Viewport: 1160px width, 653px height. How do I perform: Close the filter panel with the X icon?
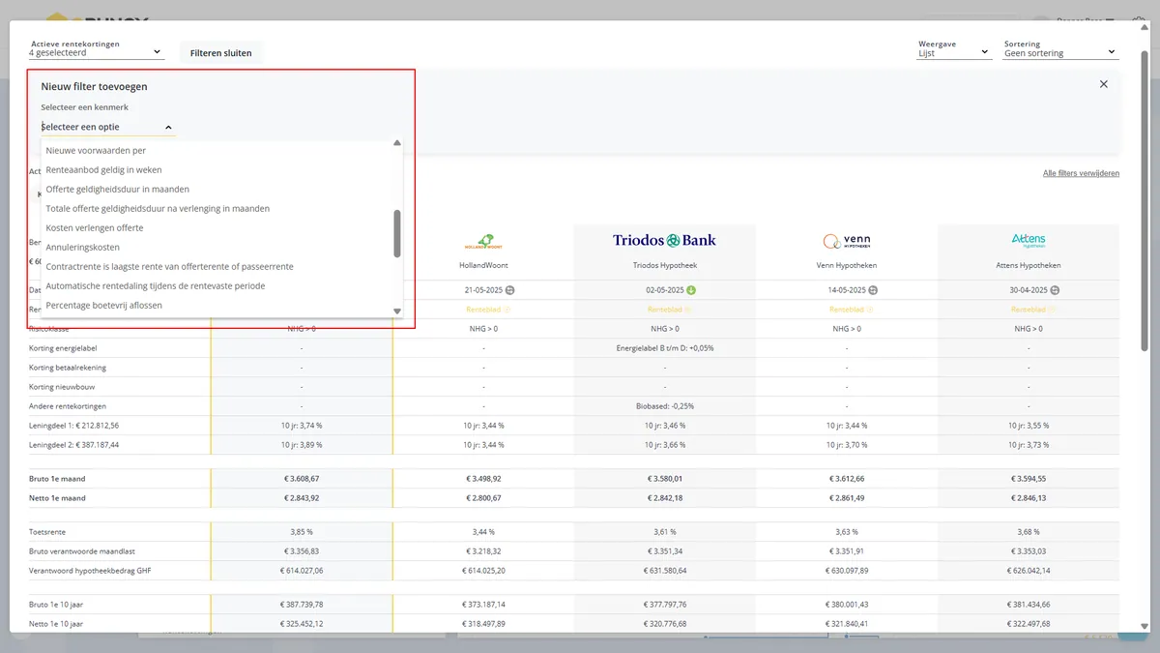pyautogui.click(x=1104, y=84)
